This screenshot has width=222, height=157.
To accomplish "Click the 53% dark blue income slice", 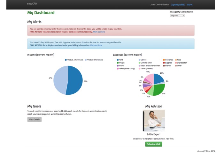I will tap(76, 81).
